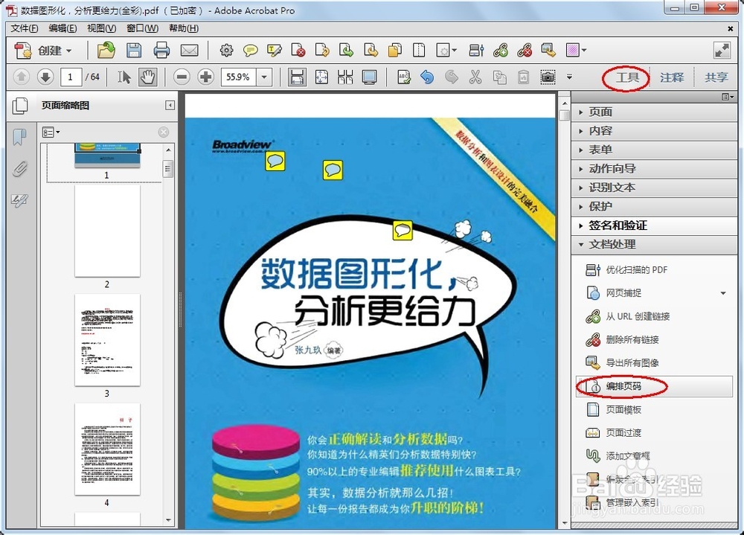Expand the 表单 tools section
744x535 pixels.
coord(654,150)
